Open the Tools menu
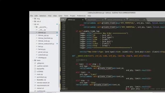The width and height of the screenshot is (165, 93). click(x=66, y=16)
